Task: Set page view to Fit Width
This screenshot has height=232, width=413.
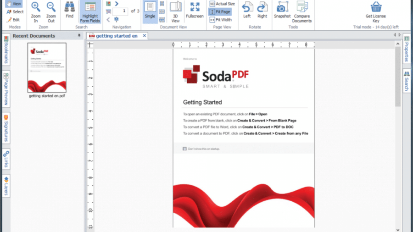Action: (x=221, y=20)
